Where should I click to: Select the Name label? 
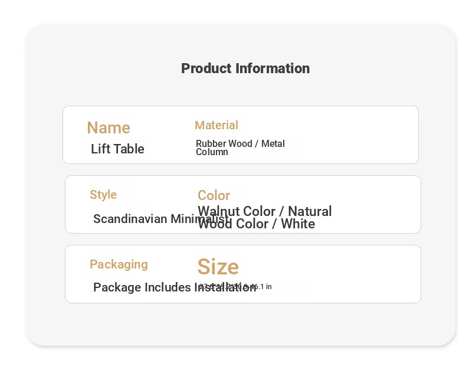(x=109, y=128)
